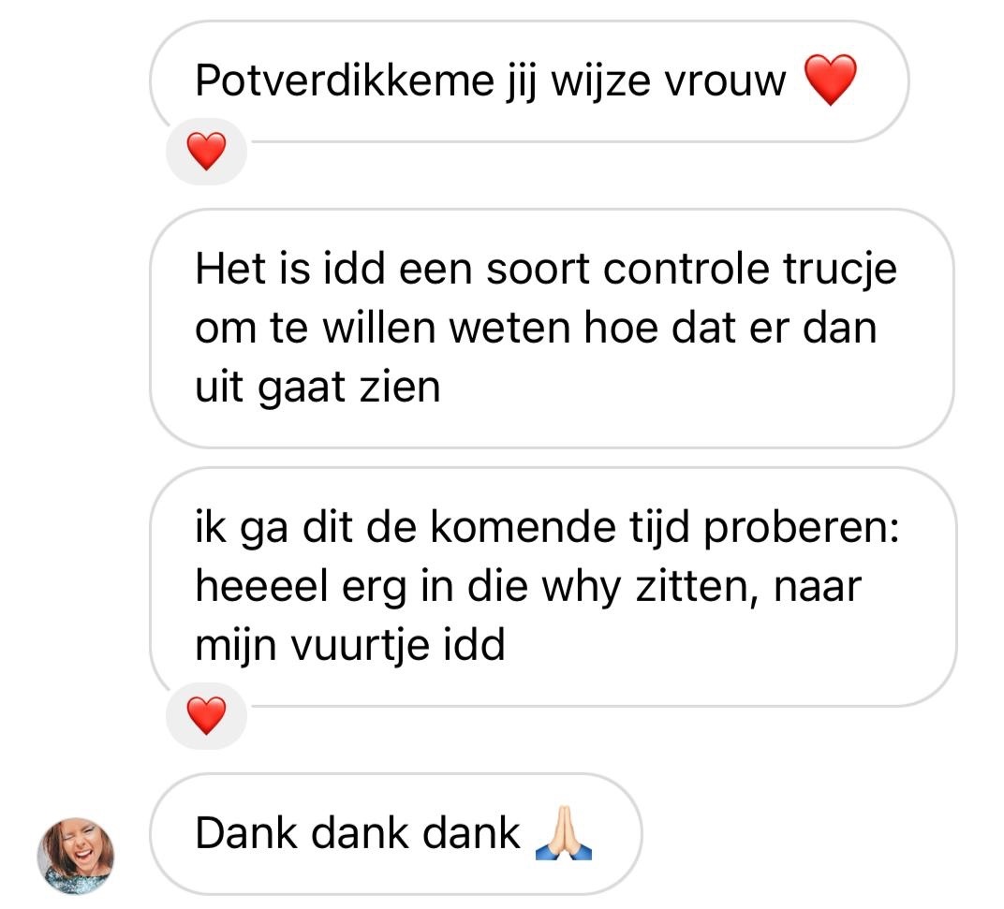Viewport: 1004px width, 909px height.
Task: Click the word 'heeeel'
Action: pyautogui.click(x=262, y=586)
